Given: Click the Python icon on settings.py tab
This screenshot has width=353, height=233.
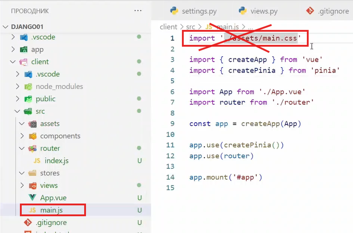Looking at the screenshot, I should click(x=174, y=11).
